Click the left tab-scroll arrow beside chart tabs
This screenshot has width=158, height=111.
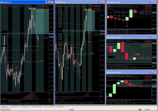coord(155,107)
